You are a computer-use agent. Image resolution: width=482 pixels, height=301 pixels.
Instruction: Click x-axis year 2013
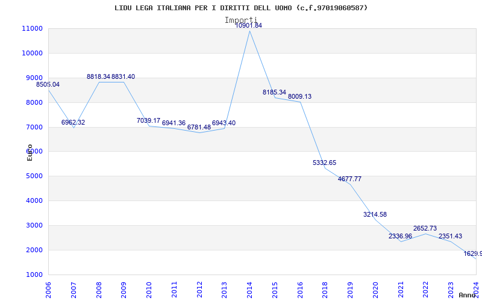coord(224,290)
